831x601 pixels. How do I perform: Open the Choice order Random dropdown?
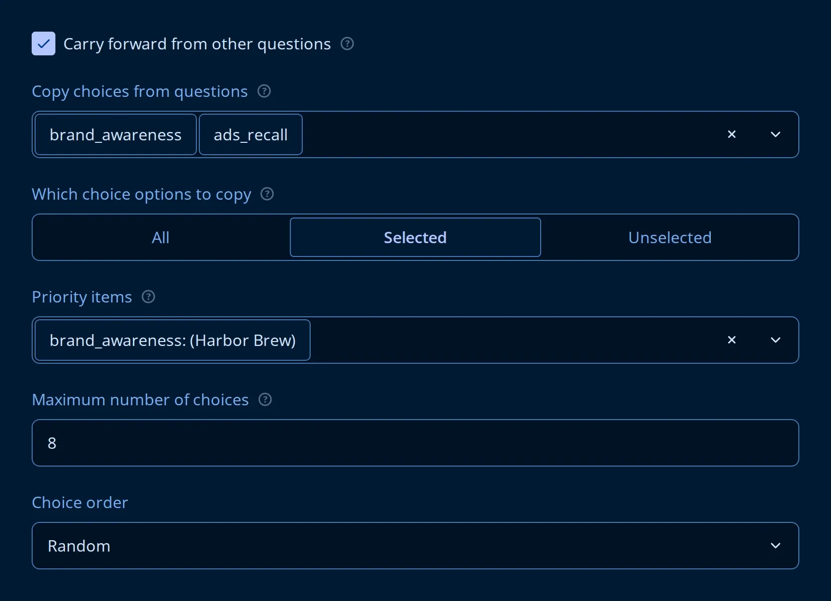point(415,546)
